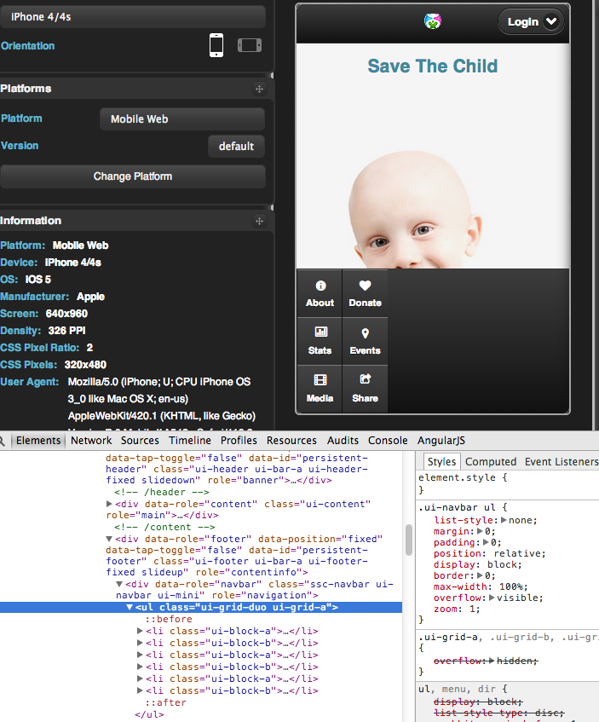The width and height of the screenshot is (599, 722).
Task: Click the Change Platform button
Action: pyautogui.click(x=133, y=176)
